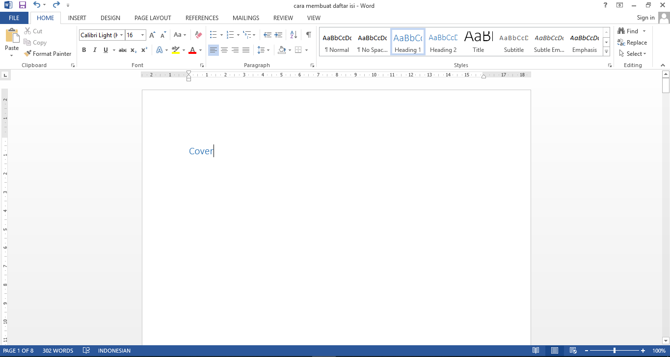The width and height of the screenshot is (670, 357).
Task: Toggle show paragraph marks
Action: (x=308, y=35)
